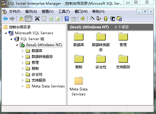Viewport: 156px width, 114px height.
Task: Select SQL Server 组 tree item
Action: (x=32, y=39)
